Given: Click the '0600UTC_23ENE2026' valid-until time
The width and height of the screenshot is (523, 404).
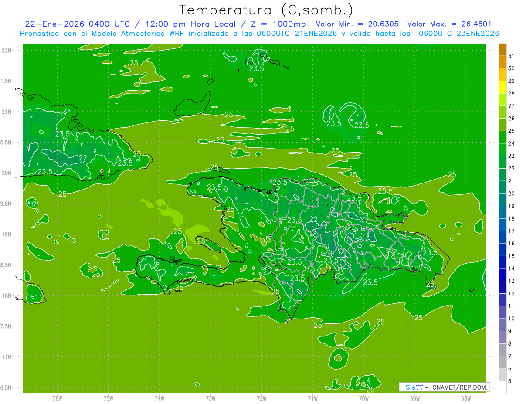Looking at the screenshot, I should 458,34.
